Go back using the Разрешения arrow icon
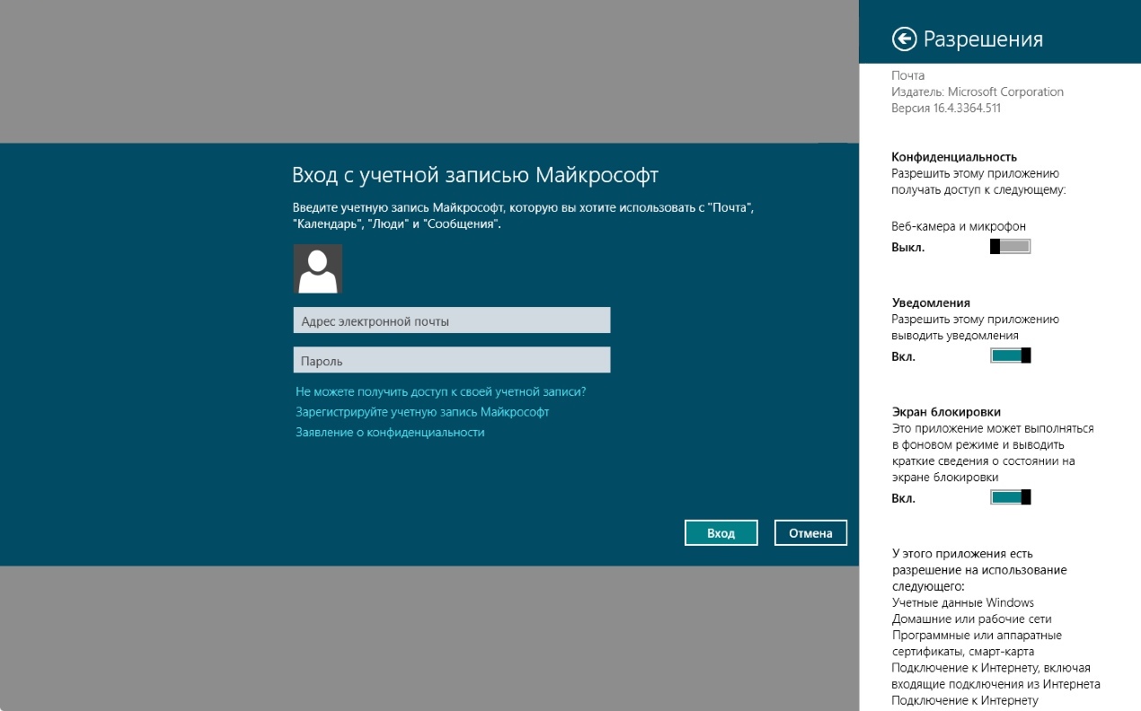Screen dimensions: 1141x711 903,39
